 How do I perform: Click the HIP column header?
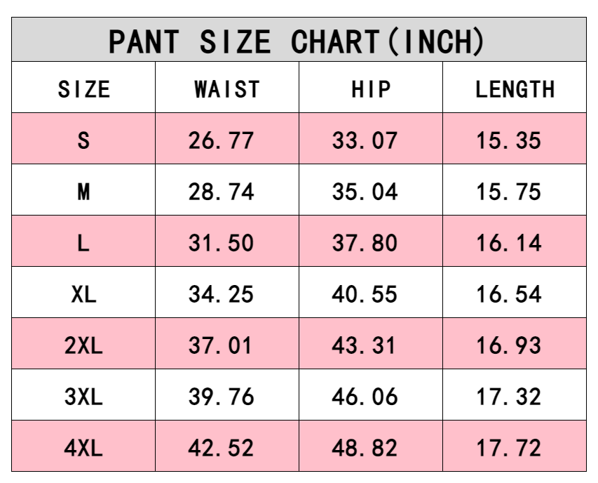point(371,89)
